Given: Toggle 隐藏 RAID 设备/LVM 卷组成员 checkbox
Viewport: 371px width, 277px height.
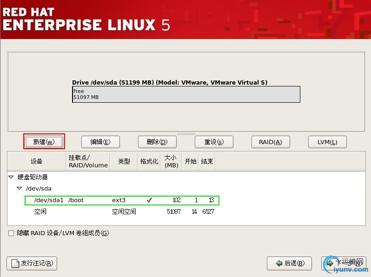Looking at the screenshot, I should [11, 233].
